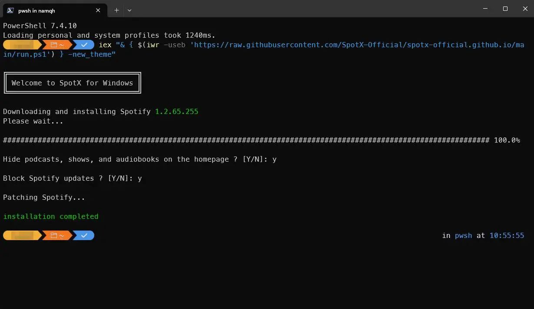The image size is (534, 309).
Task: Click the "pwsh" shell name at the right
Action: click(463, 236)
